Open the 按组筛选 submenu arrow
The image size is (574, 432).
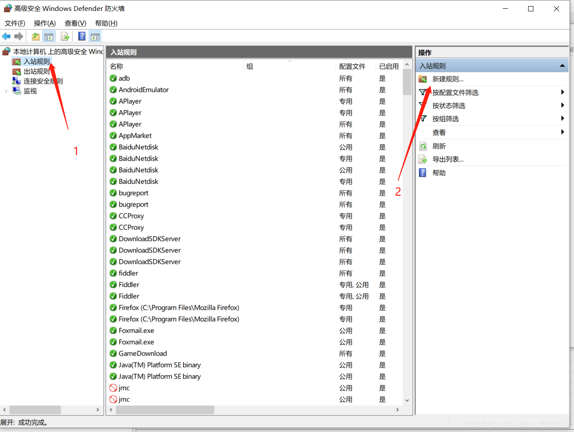point(563,118)
